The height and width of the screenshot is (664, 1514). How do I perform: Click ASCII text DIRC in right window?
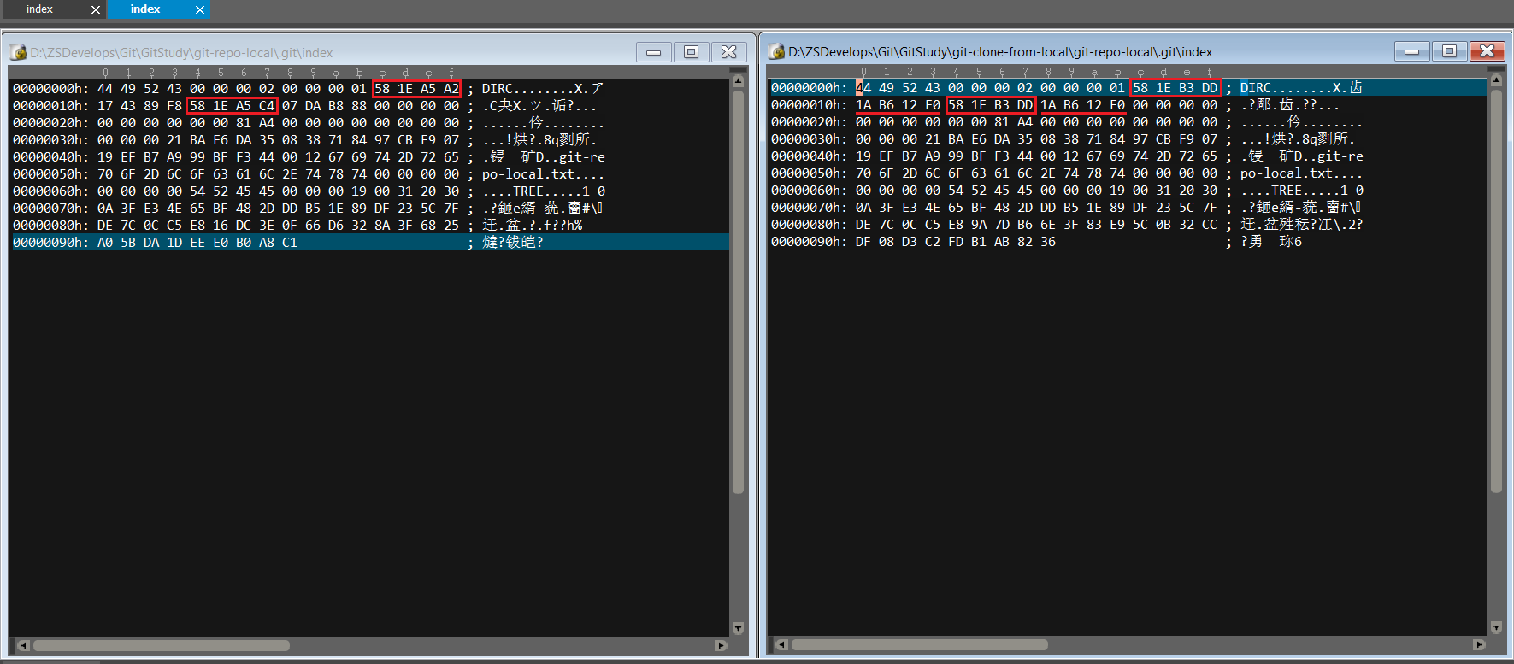(1255, 88)
